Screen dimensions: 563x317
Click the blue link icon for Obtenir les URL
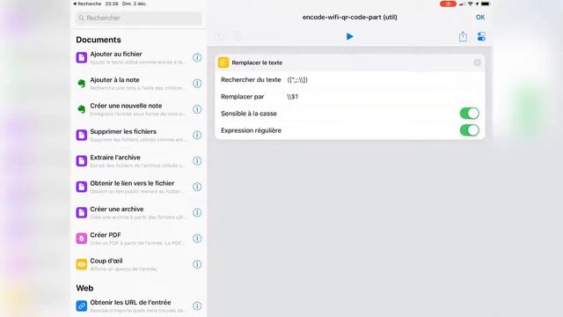[82, 306]
